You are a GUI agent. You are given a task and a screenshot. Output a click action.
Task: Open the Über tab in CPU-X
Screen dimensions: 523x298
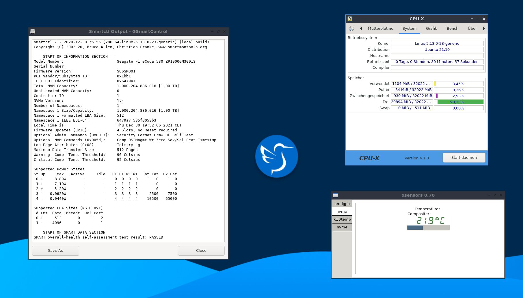472,28
